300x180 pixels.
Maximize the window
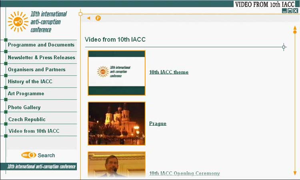click(290, 11)
